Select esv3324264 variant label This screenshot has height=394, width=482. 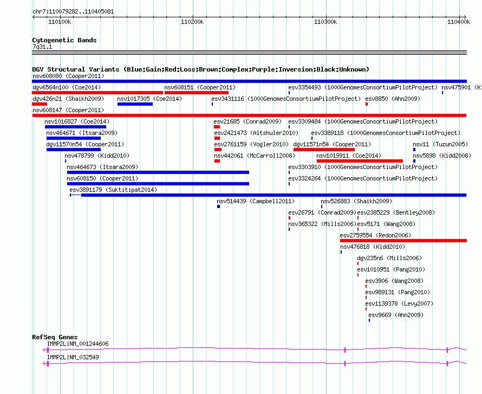[x=363, y=178]
